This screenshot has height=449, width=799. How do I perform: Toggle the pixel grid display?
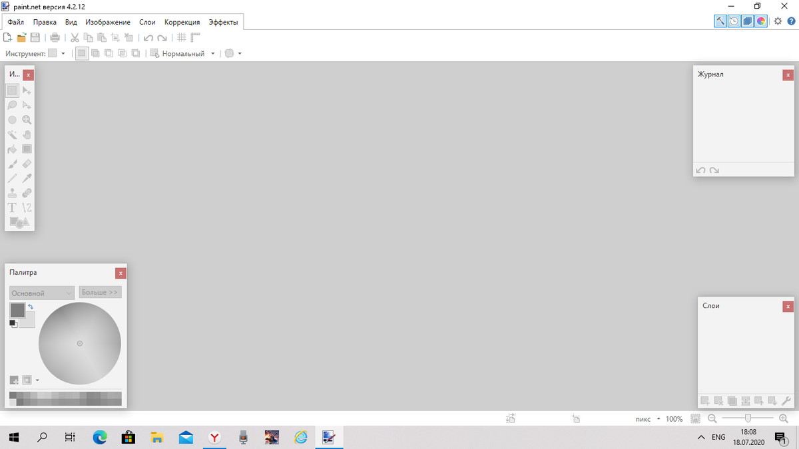click(x=181, y=38)
